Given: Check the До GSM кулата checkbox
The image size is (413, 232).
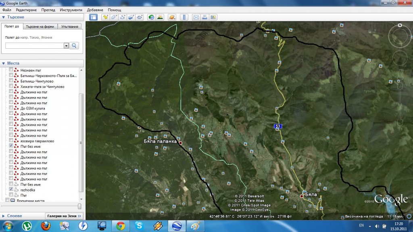Looking at the screenshot, I should (x=11, y=108).
